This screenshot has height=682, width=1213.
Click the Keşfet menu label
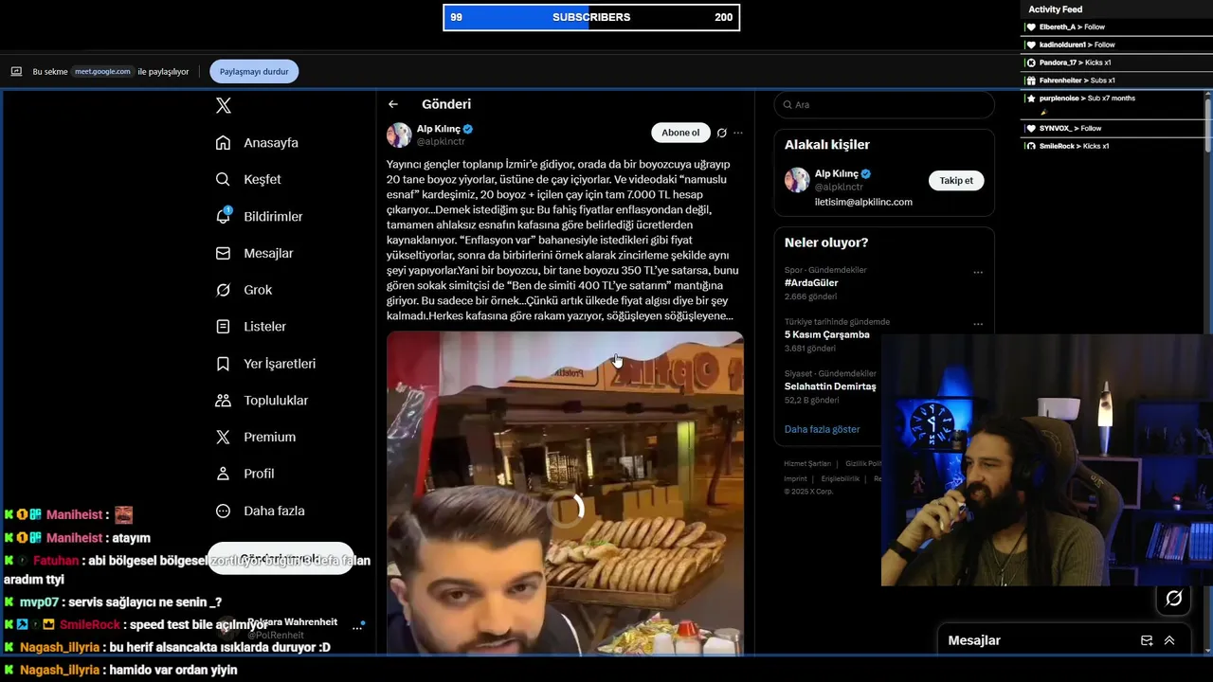pos(263,179)
